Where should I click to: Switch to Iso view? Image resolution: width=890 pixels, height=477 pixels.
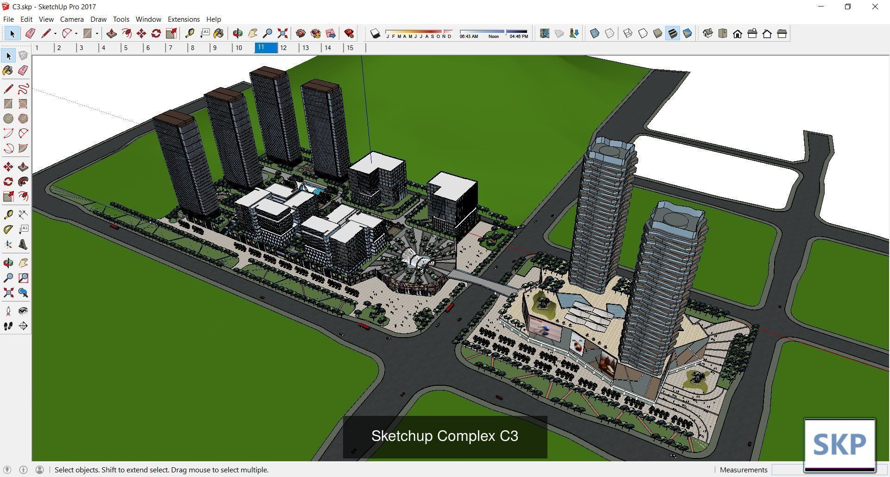pos(708,33)
